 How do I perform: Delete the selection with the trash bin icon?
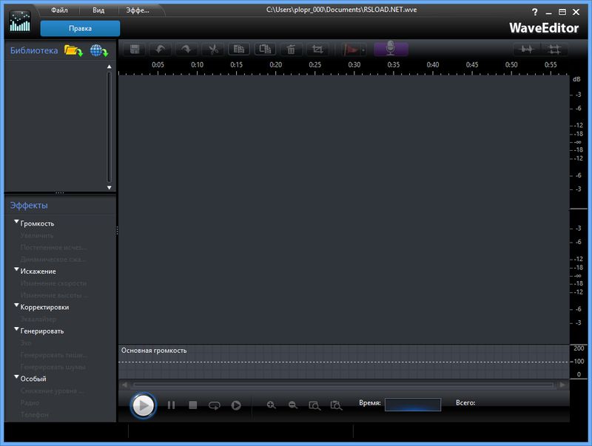291,49
